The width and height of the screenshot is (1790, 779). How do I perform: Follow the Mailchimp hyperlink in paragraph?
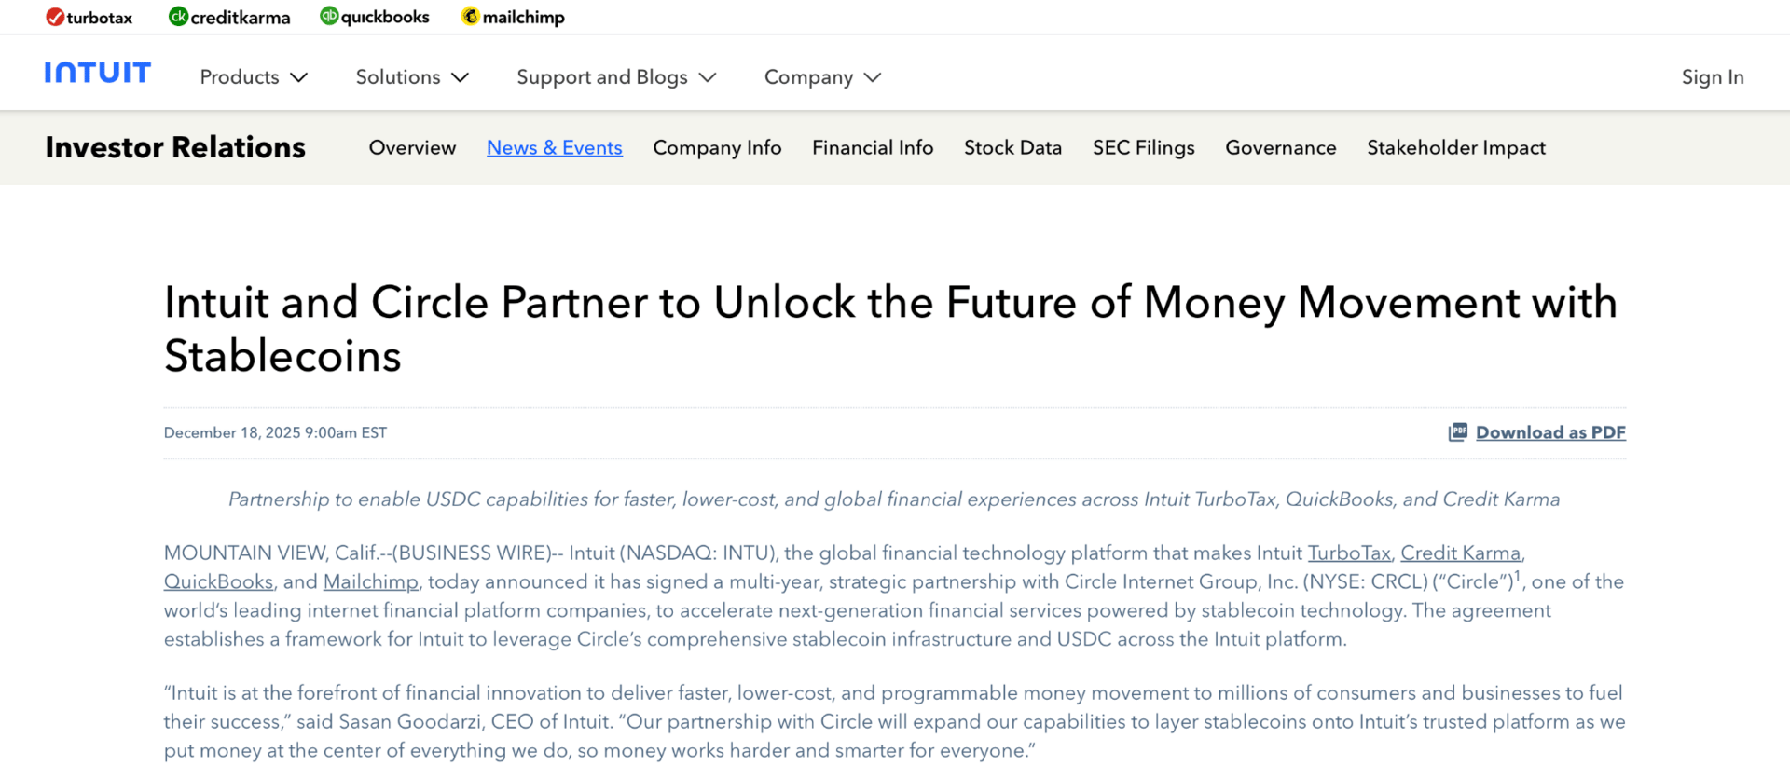pos(370,582)
